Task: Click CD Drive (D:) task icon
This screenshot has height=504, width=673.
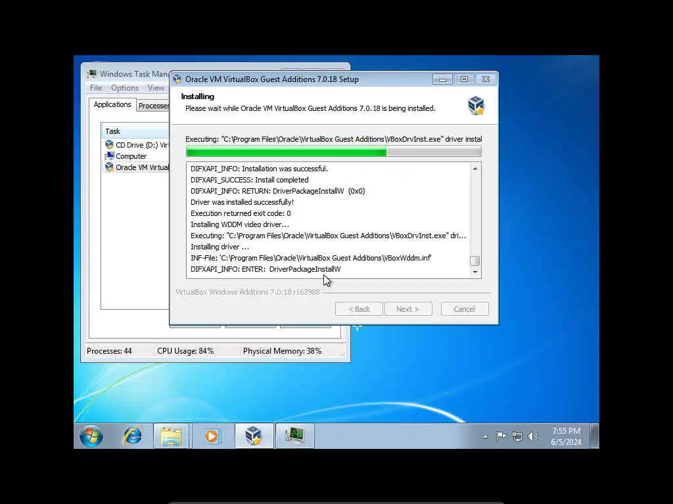Action: (110, 145)
